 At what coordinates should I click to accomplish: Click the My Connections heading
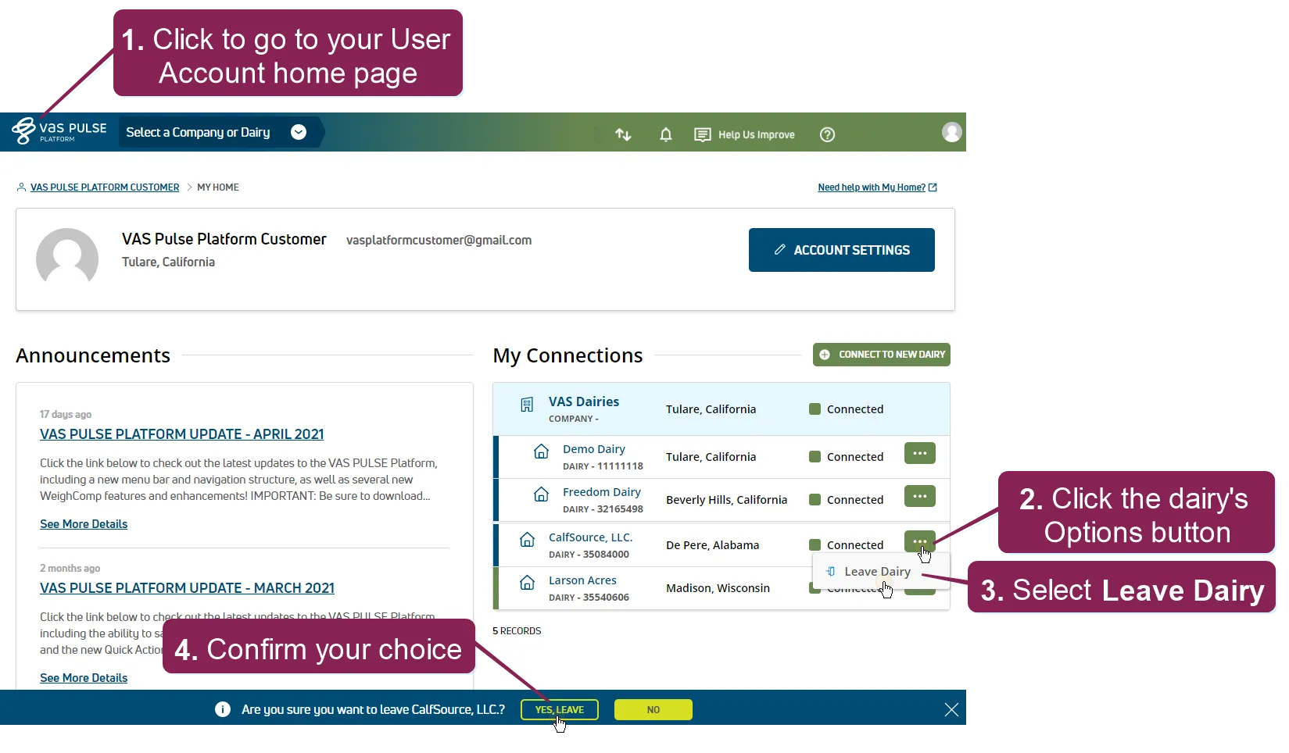(x=568, y=355)
